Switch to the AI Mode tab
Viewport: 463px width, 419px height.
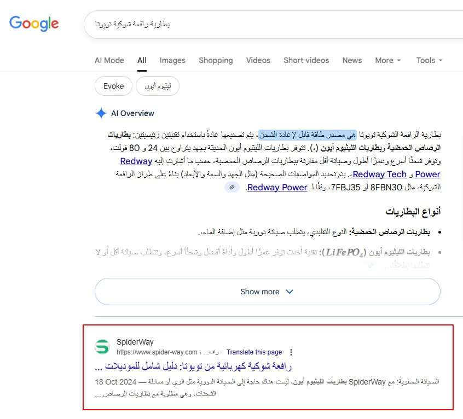click(109, 60)
